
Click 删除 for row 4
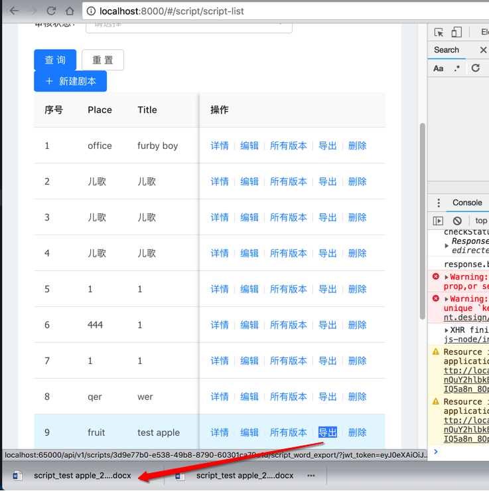pyautogui.click(x=357, y=253)
